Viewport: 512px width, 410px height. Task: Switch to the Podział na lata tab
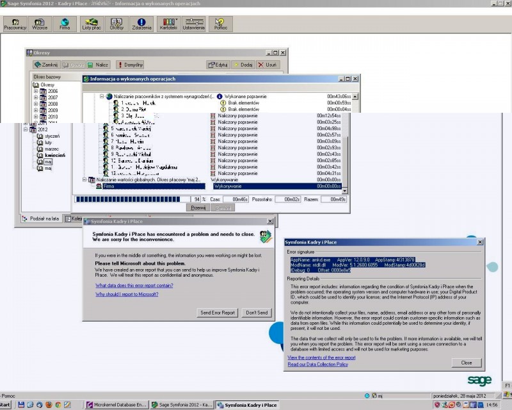click(x=41, y=218)
